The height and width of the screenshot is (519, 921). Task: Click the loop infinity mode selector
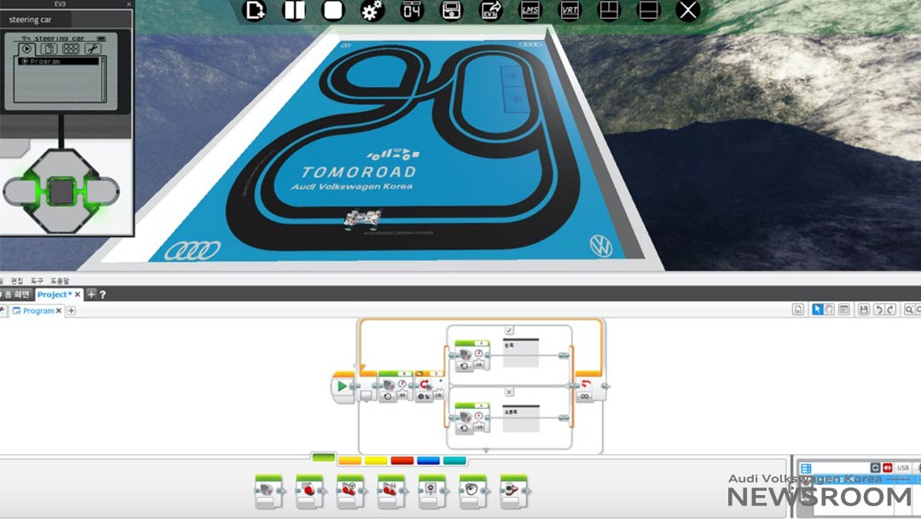[584, 397]
